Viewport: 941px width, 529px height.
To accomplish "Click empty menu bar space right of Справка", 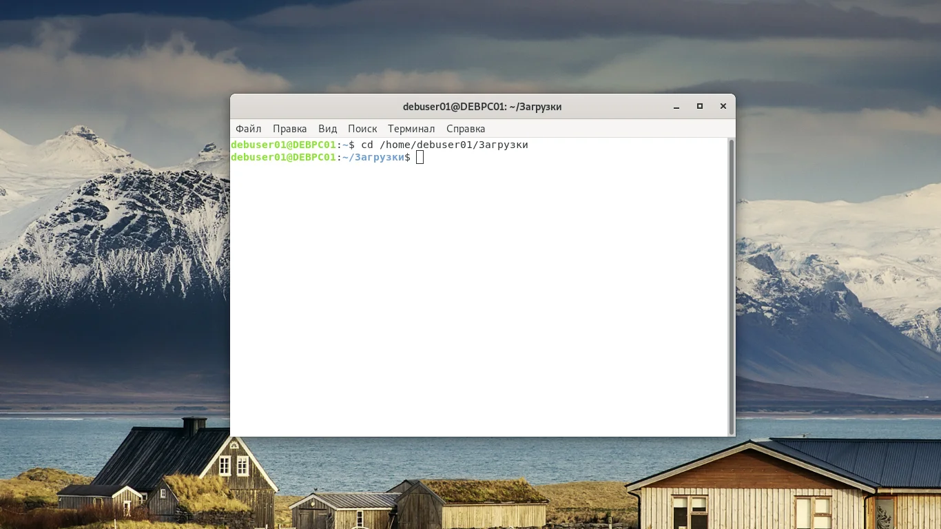I will [606, 129].
